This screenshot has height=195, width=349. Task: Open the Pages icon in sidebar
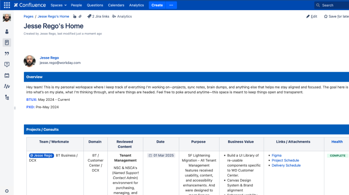(x=7, y=42)
